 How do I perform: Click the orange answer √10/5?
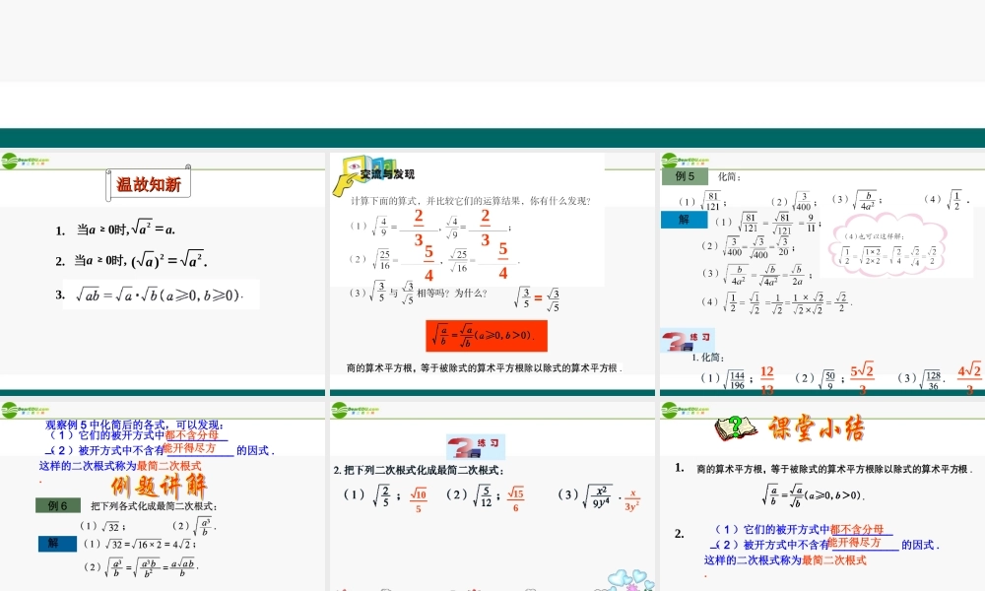tap(419, 500)
